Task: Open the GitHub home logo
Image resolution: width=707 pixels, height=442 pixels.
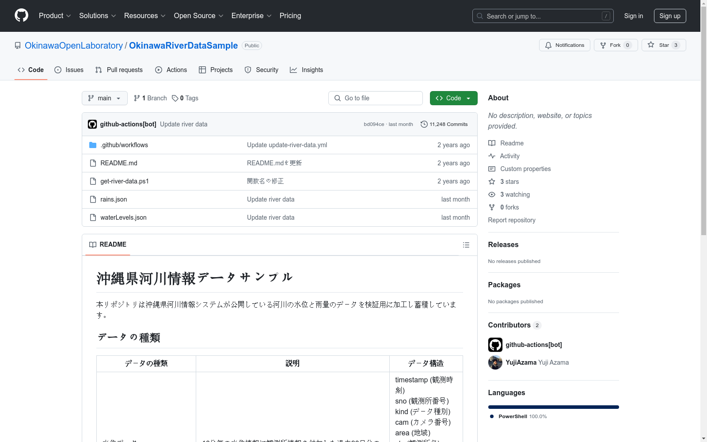Action: (21, 15)
